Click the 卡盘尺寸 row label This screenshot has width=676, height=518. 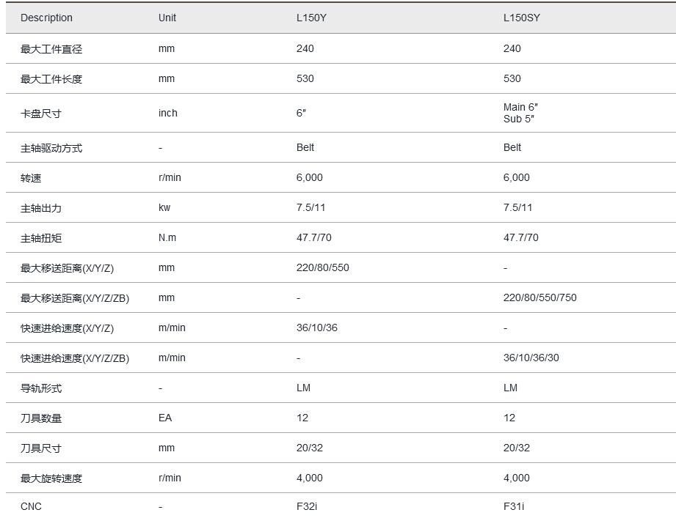(41, 114)
